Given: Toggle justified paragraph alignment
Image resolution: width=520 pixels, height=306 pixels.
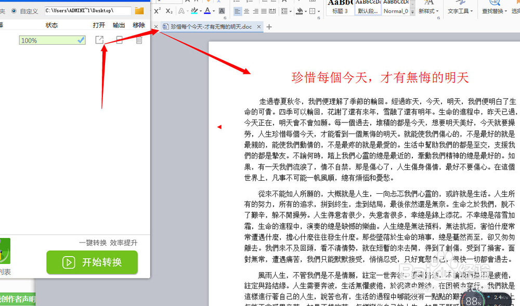Looking at the screenshot, I should [264, 11].
